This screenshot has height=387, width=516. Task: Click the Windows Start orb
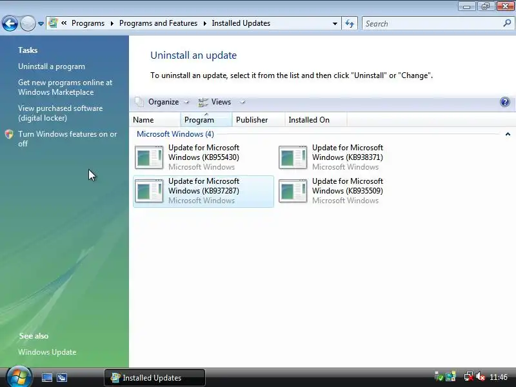coord(19,377)
